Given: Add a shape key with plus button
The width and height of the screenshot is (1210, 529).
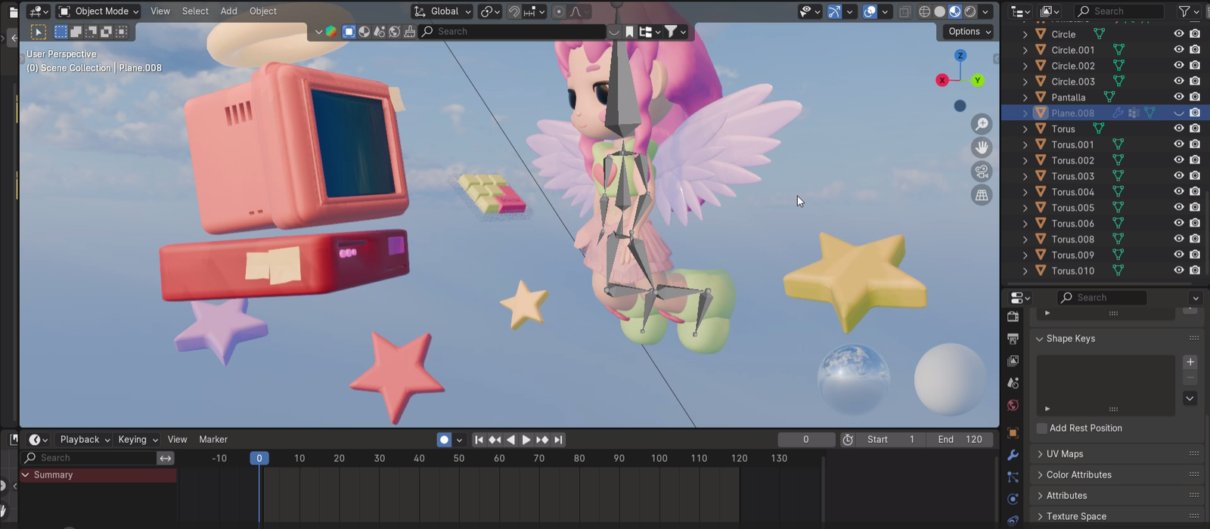Looking at the screenshot, I should [1190, 362].
